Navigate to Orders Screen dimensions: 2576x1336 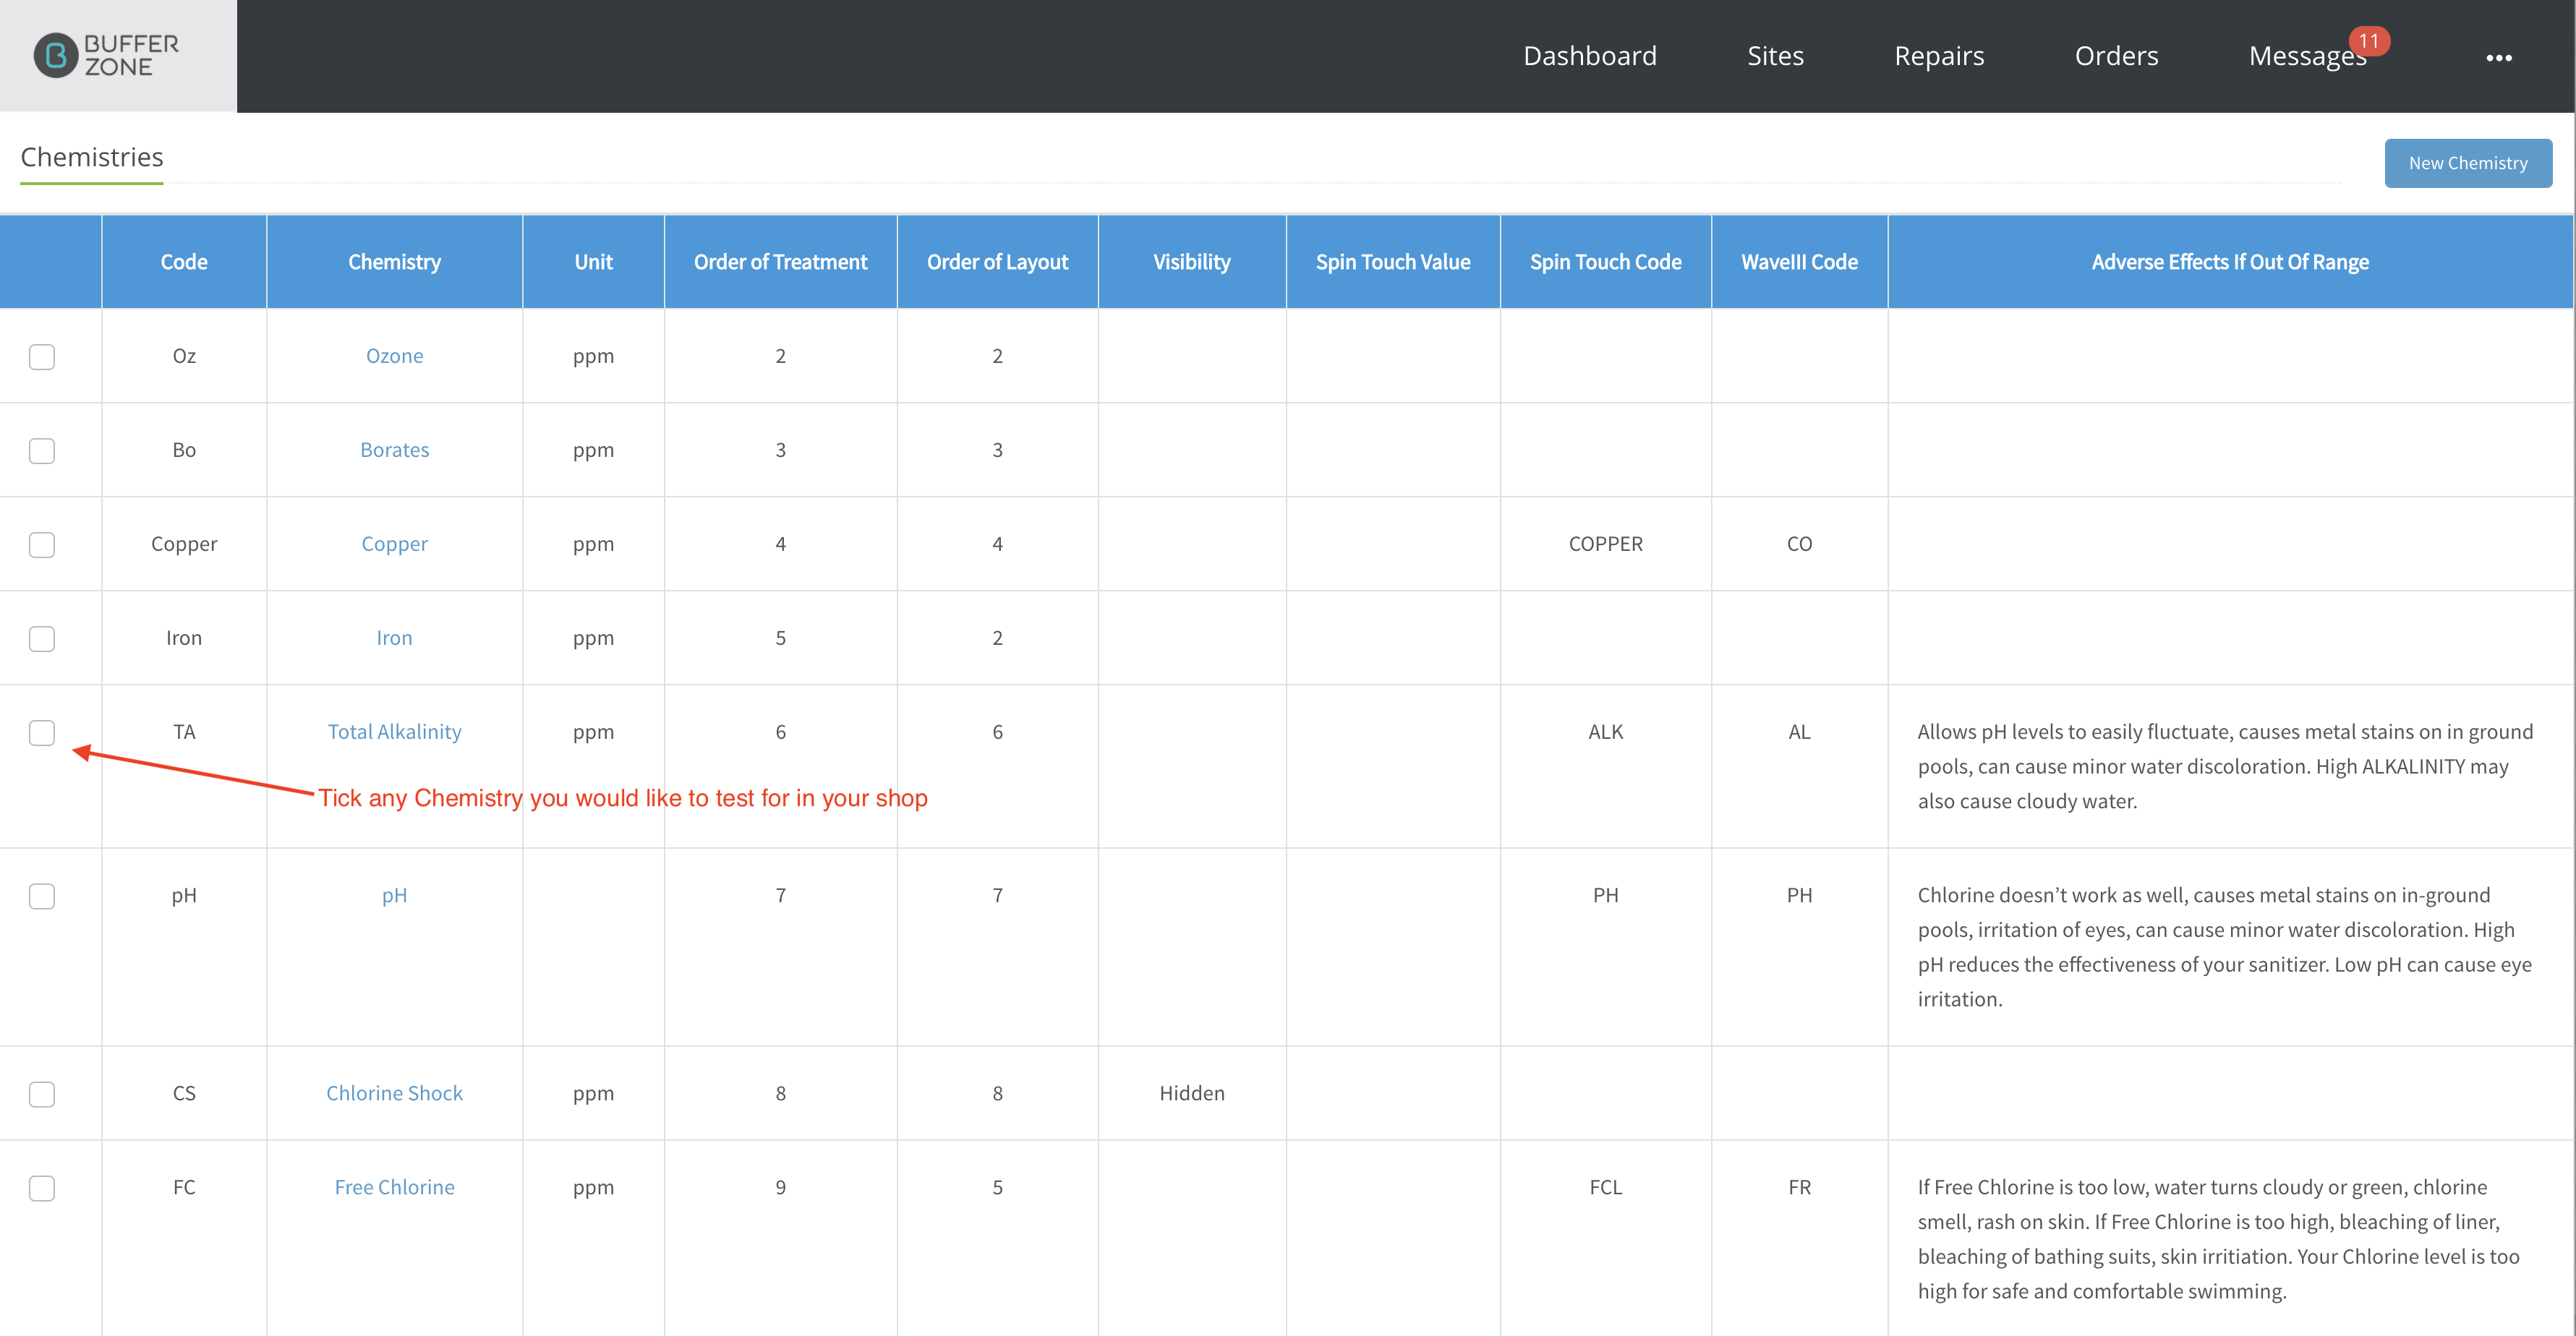pos(2116,56)
